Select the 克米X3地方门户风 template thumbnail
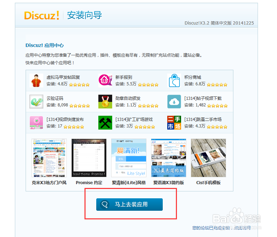277x237 pixels. [x=49, y=158]
